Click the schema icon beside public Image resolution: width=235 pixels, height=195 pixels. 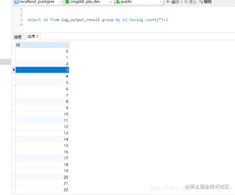118,2
